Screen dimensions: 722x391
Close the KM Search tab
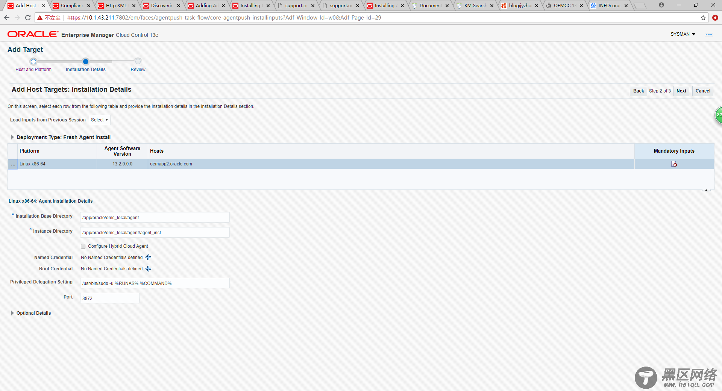click(x=492, y=6)
